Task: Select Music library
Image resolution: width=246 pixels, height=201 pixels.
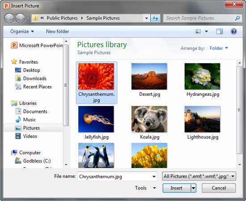Action: click(x=30, y=119)
